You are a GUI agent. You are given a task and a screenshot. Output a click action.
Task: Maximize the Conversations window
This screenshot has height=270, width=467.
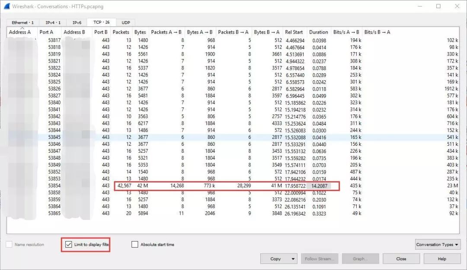tap(438, 6)
